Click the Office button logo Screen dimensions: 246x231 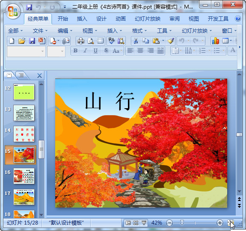tap(13, 11)
